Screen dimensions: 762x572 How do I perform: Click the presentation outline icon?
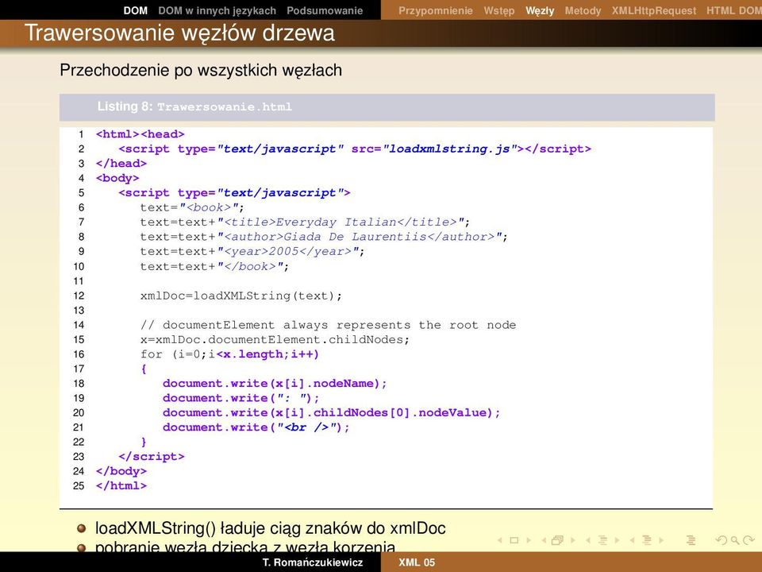click(x=691, y=540)
